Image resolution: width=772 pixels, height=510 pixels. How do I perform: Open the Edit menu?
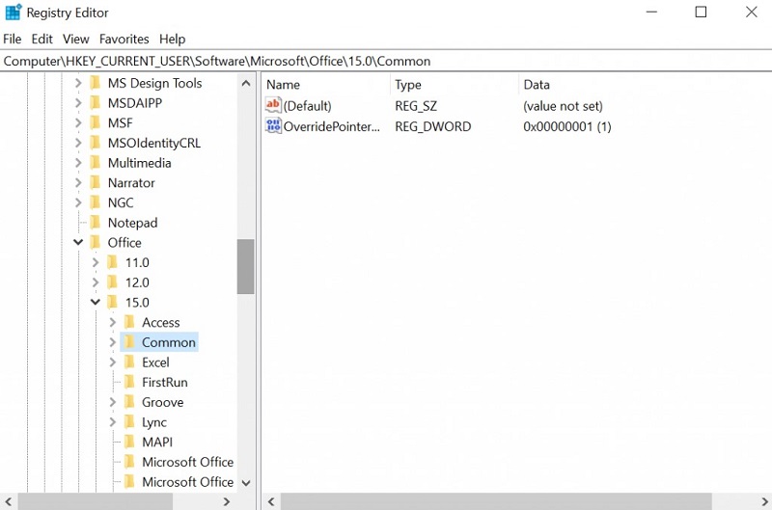pyautogui.click(x=41, y=40)
